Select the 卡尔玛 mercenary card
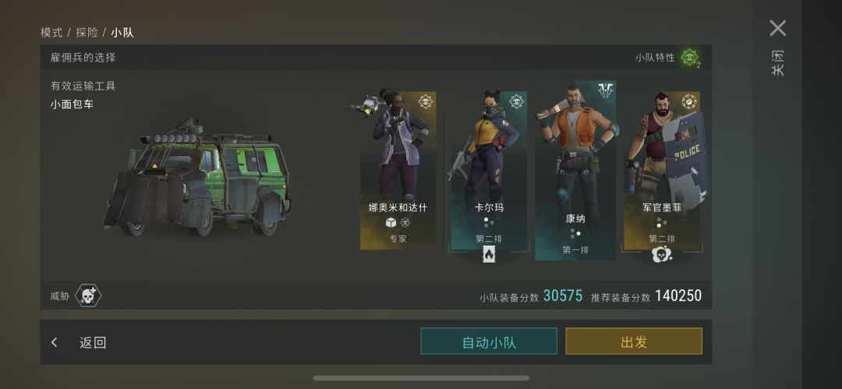This screenshot has width=842, height=389. (x=489, y=170)
